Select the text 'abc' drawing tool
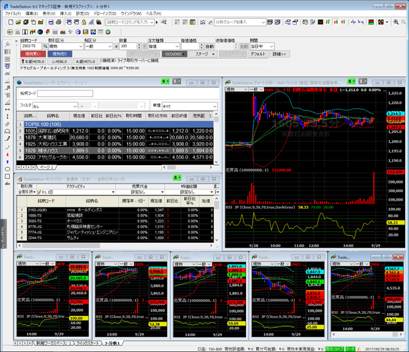 [x=7, y=184]
